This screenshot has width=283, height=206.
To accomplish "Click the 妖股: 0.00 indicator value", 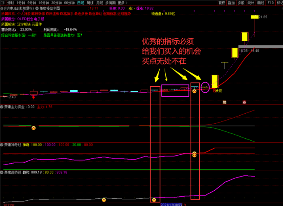I will pyautogui.click(x=117, y=8).
